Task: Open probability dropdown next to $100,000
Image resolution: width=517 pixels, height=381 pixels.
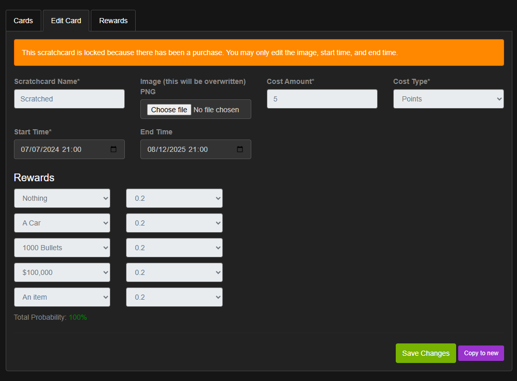Action: click(174, 272)
